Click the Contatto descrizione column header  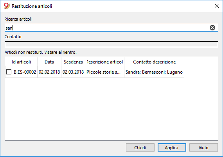click(x=154, y=62)
